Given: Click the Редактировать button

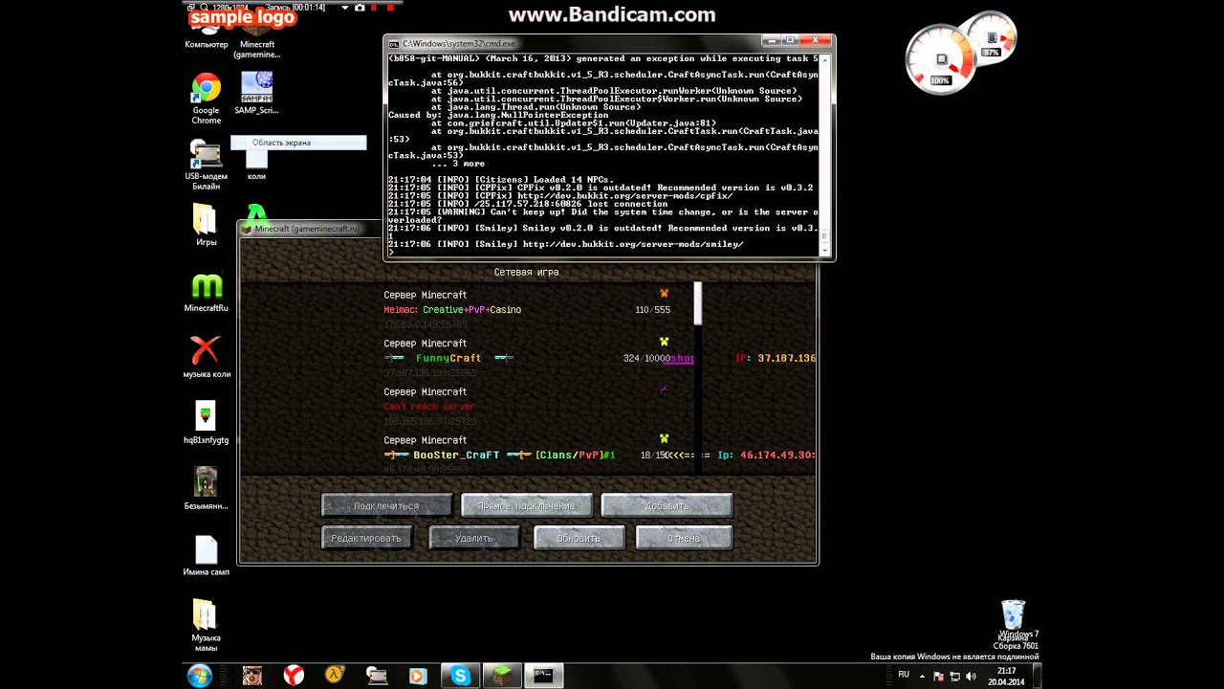Looking at the screenshot, I should pos(366,538).
